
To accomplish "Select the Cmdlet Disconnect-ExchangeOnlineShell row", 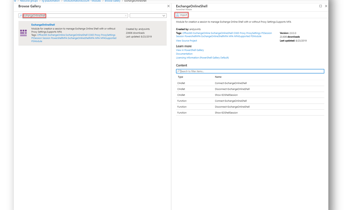I will 250,89.
